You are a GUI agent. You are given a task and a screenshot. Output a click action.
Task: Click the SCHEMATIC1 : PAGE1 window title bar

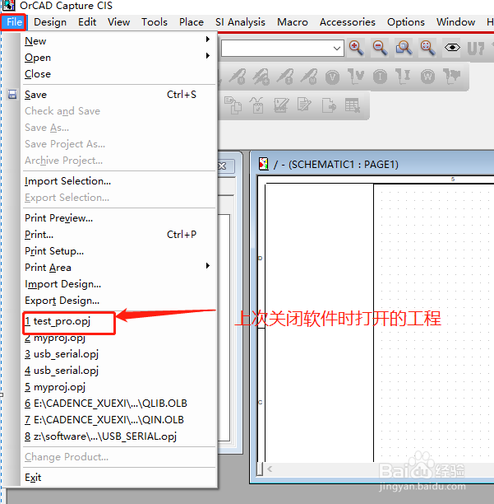[372, 164]
